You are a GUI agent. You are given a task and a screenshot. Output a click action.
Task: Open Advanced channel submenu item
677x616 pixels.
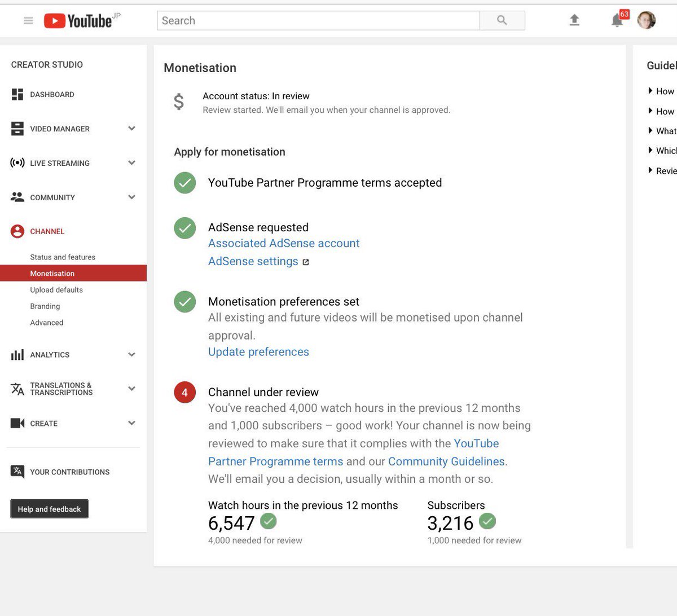click(x=47, y=323)
